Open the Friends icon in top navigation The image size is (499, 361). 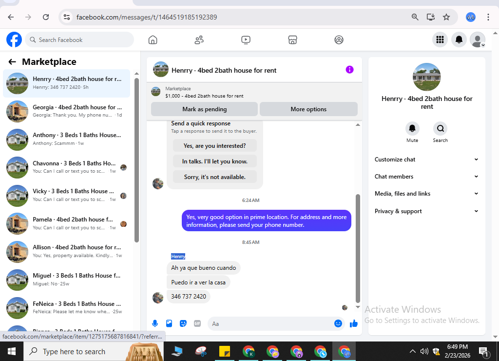(199, 40)
